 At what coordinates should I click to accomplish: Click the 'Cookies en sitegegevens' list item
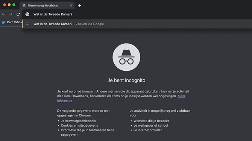click(x=79, y=126)
